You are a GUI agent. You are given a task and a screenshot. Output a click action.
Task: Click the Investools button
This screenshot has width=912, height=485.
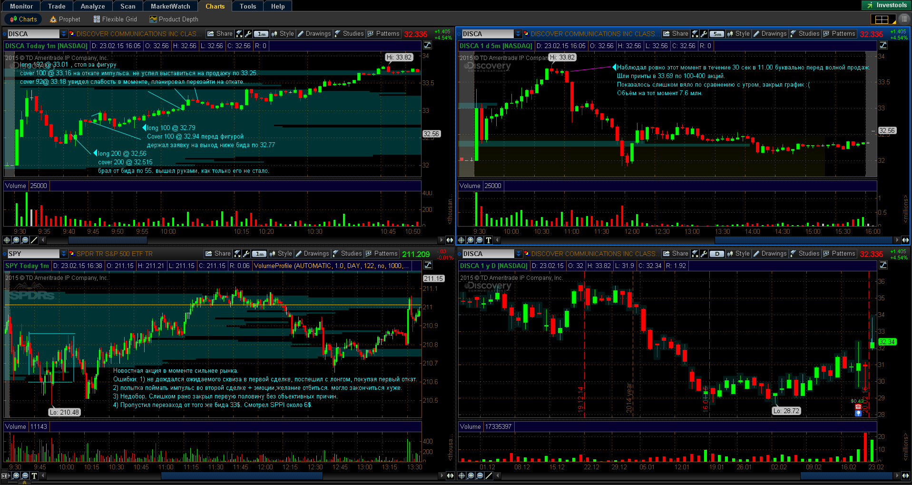pos(887,5)
